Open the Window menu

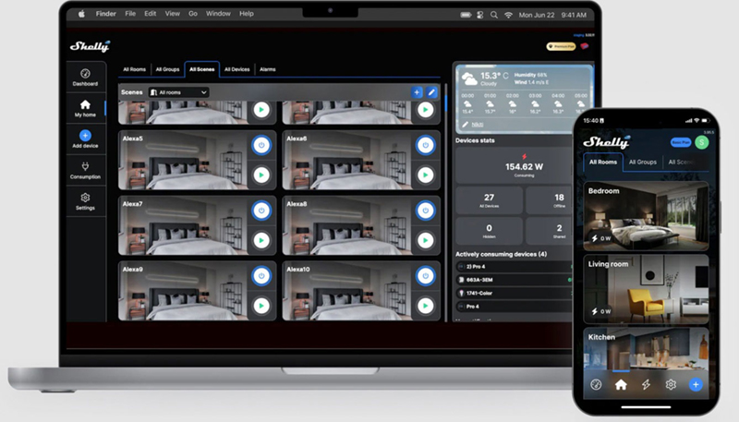[218, 14]
